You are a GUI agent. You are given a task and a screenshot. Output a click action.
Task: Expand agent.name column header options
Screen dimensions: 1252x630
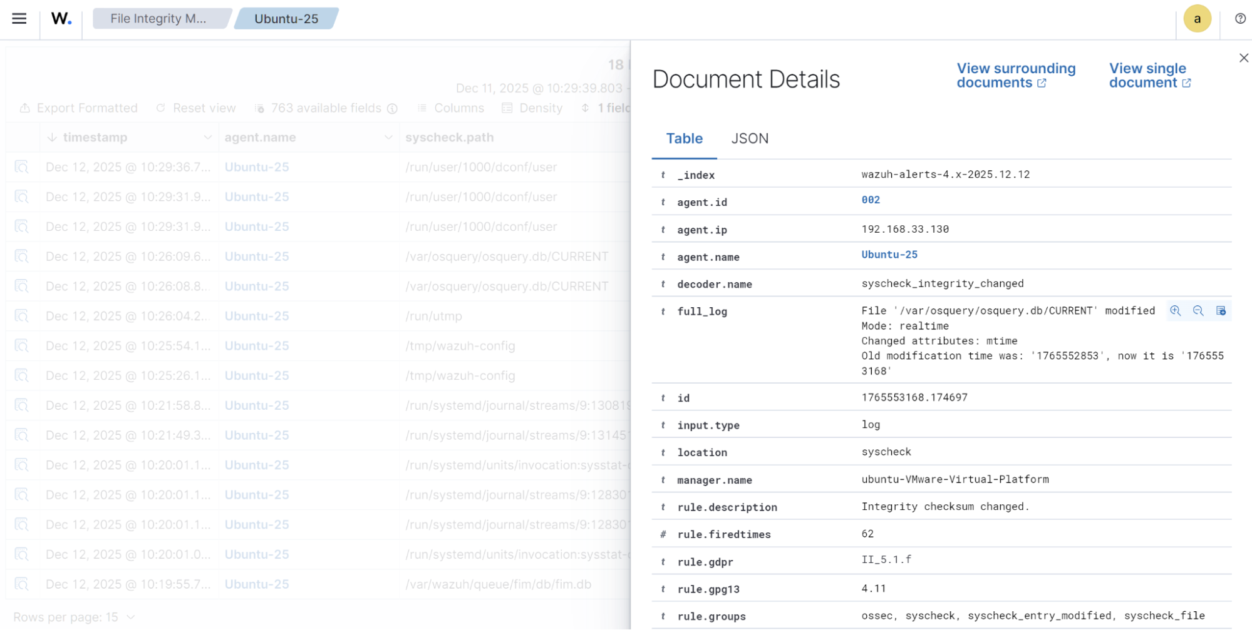[x=388, y=138]
